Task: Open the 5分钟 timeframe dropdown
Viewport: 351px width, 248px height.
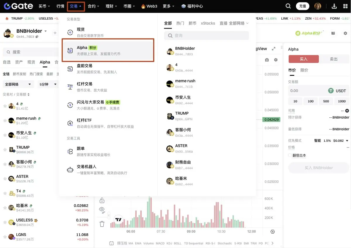Action: coord(48,84)
